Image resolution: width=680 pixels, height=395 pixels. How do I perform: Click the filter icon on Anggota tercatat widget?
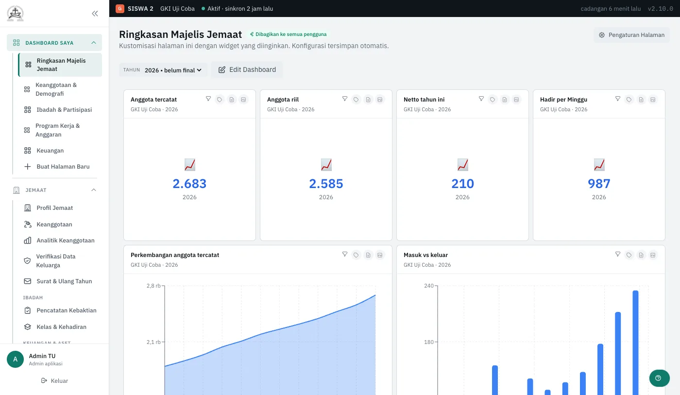(x=208, y=99)
